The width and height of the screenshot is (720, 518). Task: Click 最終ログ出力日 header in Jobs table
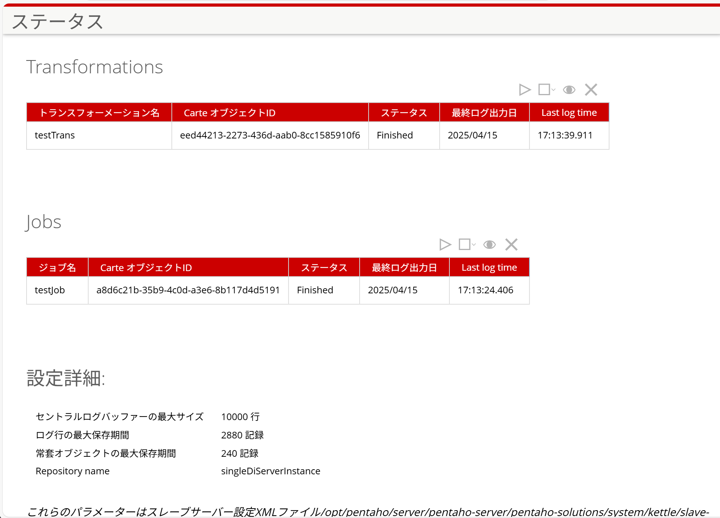click(x=405, y=268)
